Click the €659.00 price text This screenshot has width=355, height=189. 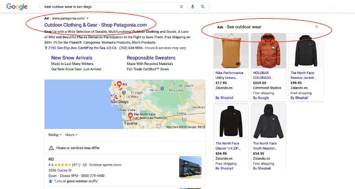[260, 83]
